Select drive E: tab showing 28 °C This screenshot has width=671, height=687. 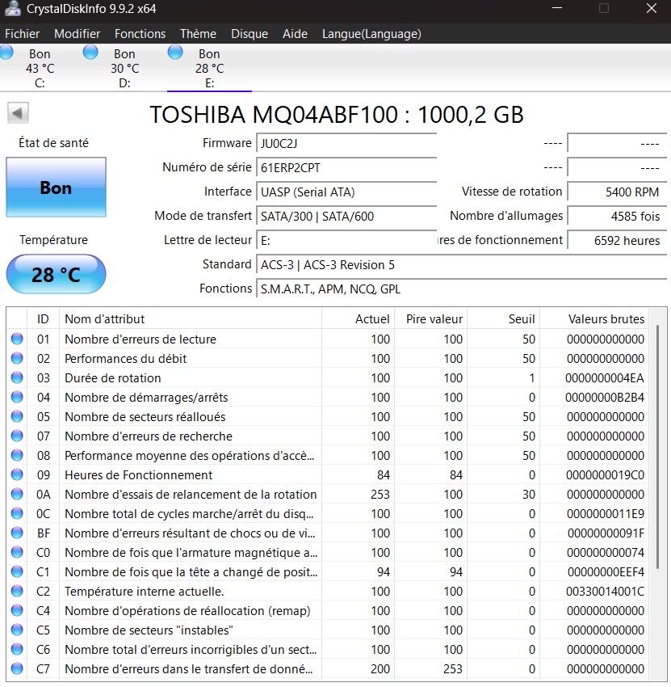tap(209, 68)
